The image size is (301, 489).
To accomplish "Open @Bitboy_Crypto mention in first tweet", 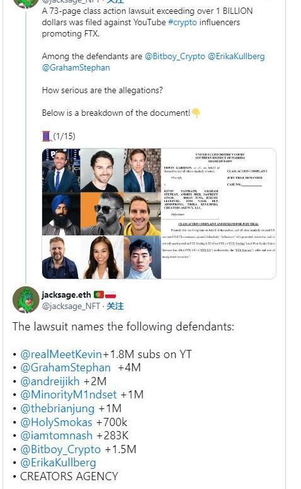I will 175,57.
